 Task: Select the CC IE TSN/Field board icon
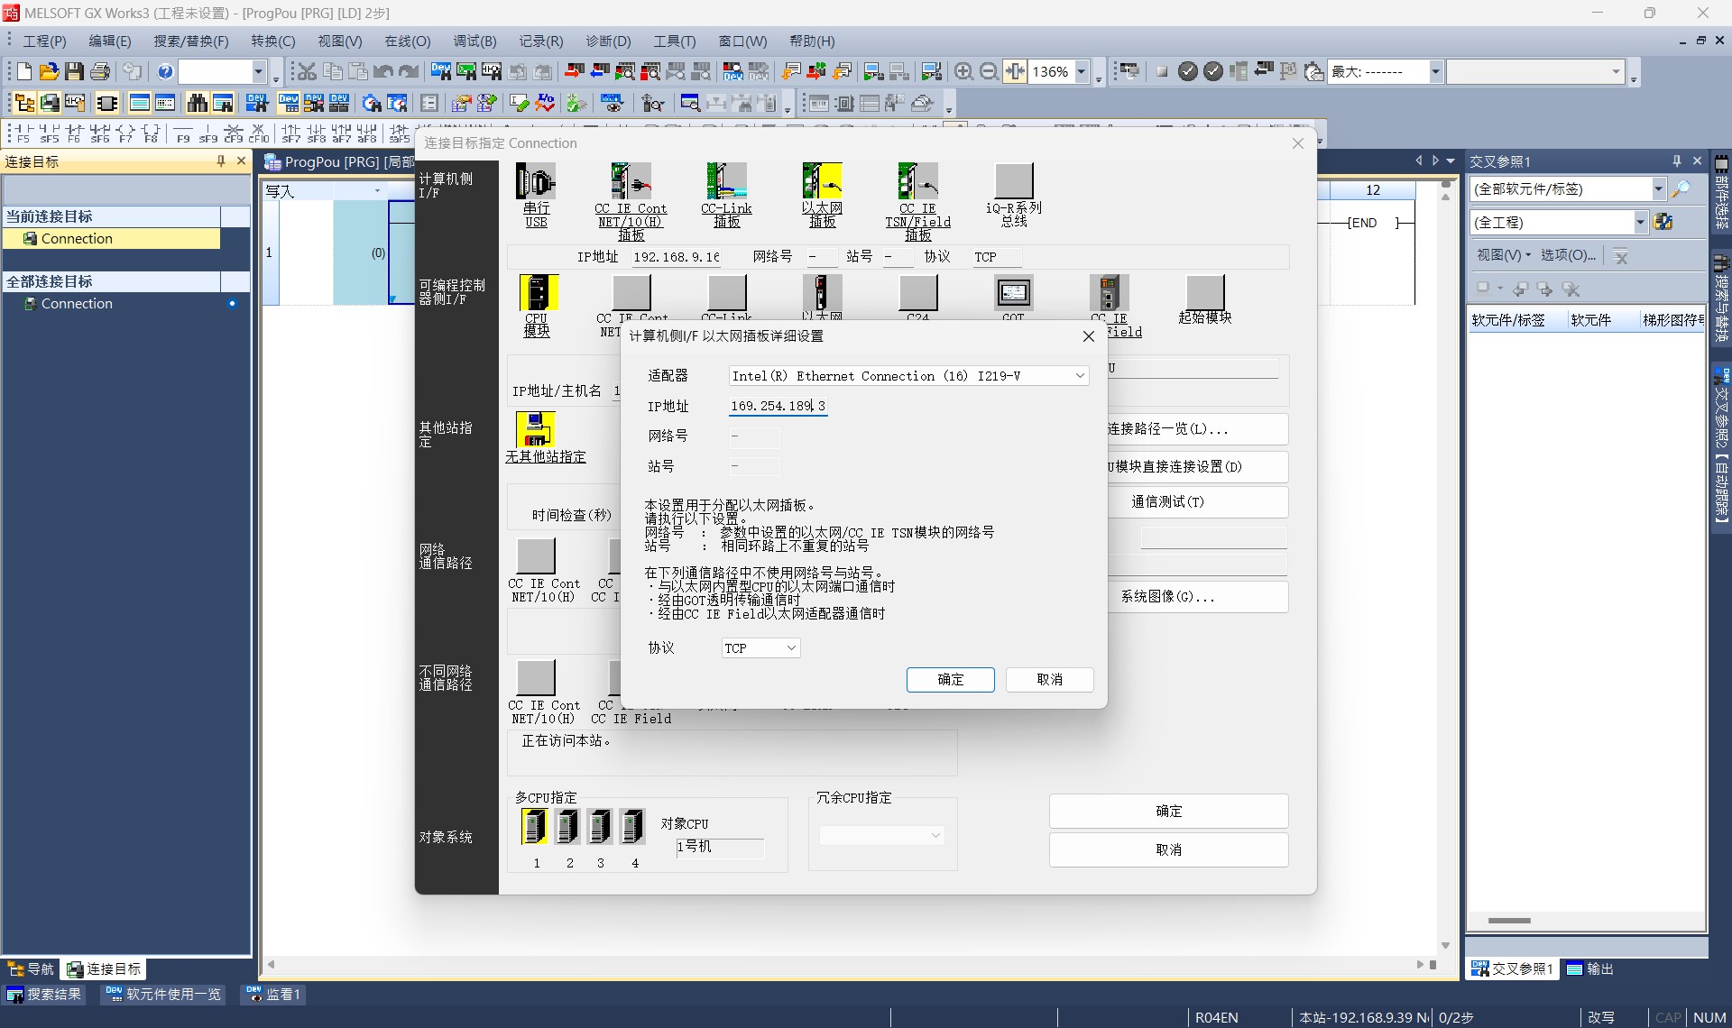(x=917, y=182)
